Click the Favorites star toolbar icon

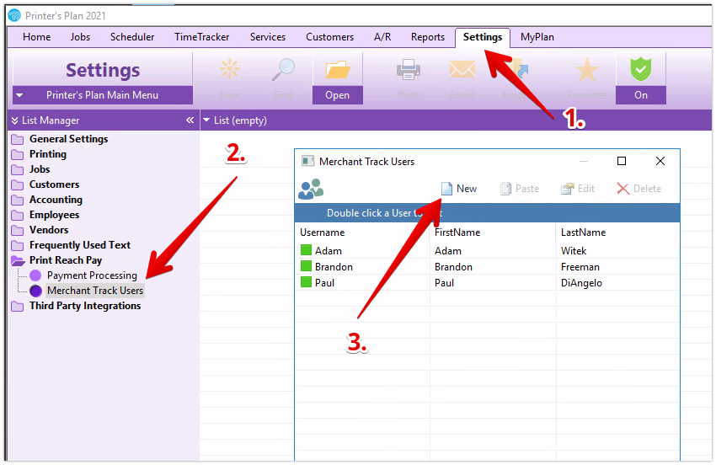[x=587, y=69]
